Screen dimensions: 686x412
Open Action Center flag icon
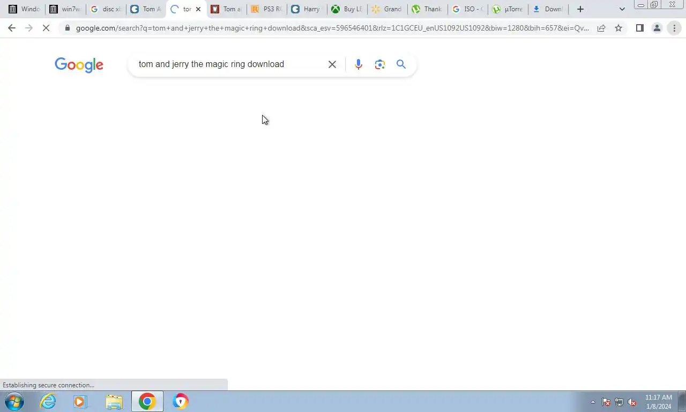point(606,402)
